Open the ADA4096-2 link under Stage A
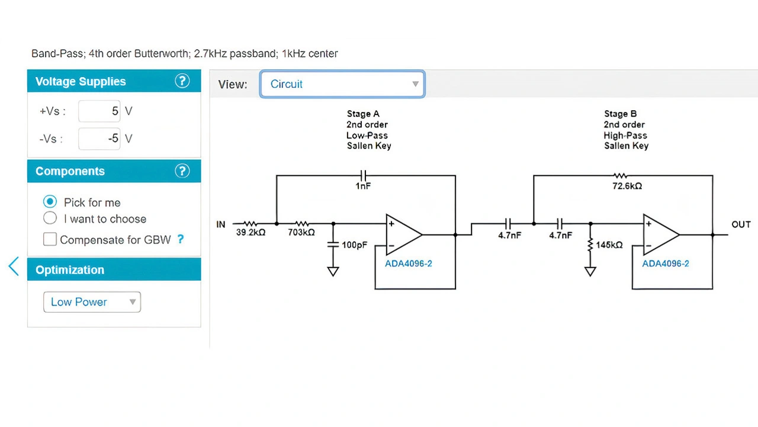This screenshot has height=427, width=758. click(409, 264)
